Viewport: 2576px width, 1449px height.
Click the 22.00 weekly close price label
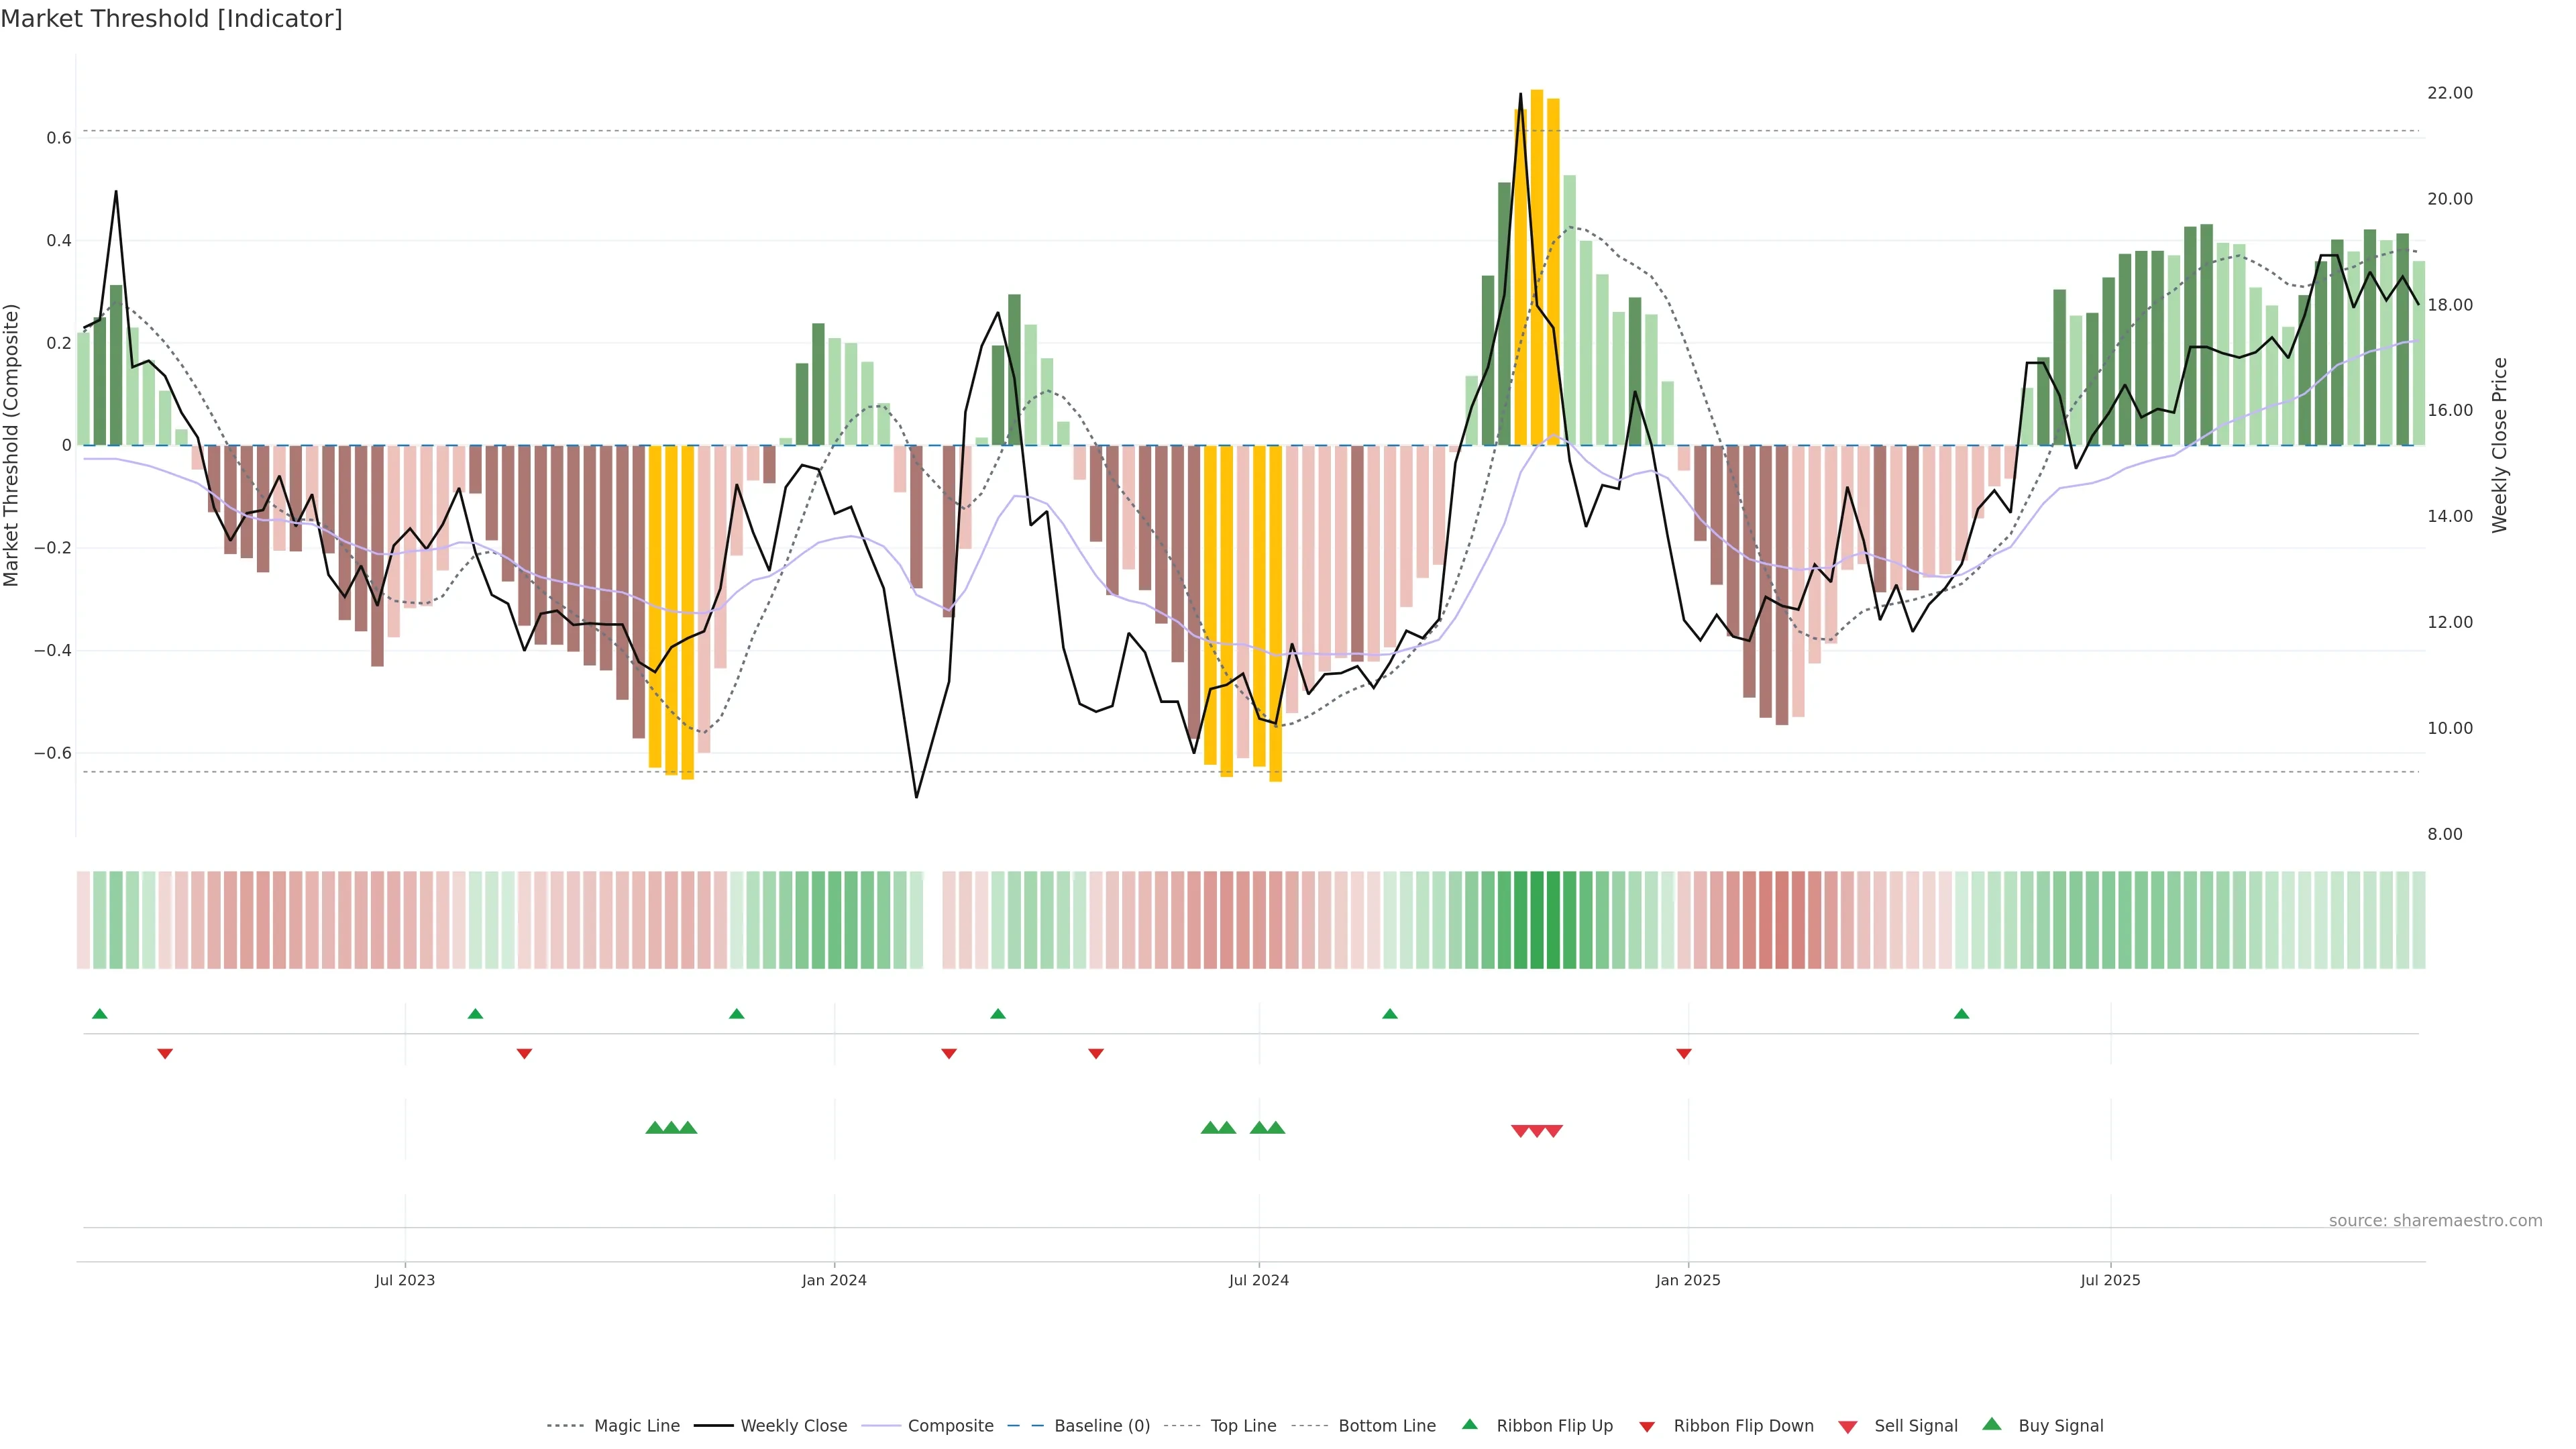[x=2449, y=93]
